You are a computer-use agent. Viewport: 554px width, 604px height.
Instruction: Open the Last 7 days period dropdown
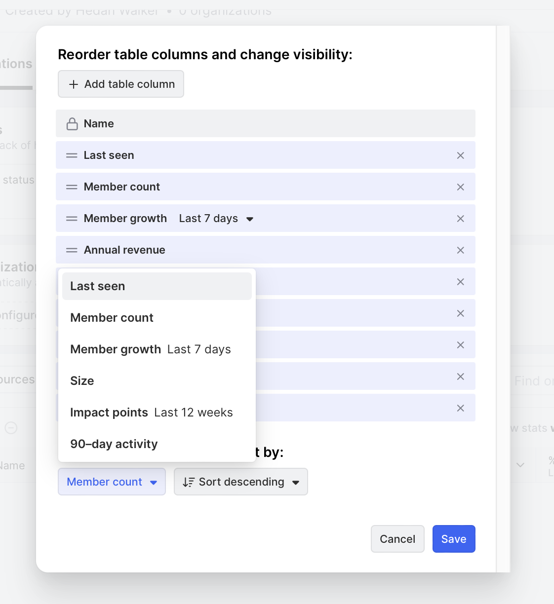point(216,219)
